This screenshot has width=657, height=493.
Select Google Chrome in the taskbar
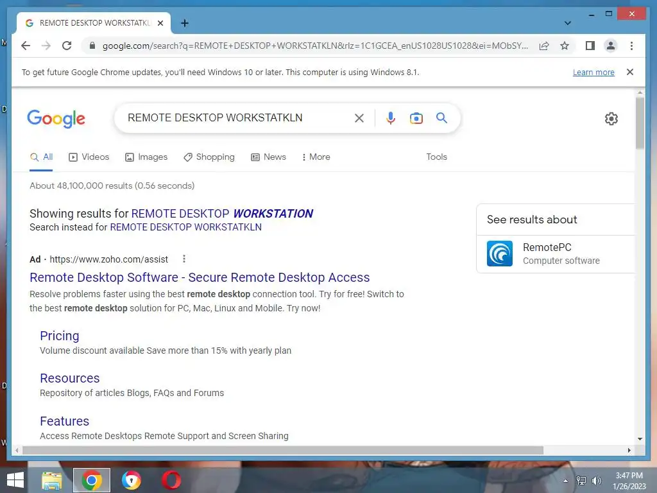click(x=92, y=480)
